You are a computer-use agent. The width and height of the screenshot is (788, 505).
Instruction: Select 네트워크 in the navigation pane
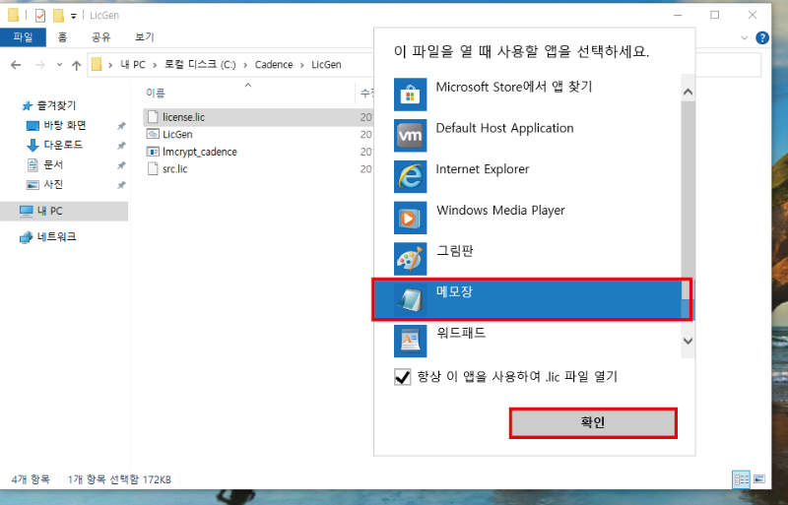[56, 237]
